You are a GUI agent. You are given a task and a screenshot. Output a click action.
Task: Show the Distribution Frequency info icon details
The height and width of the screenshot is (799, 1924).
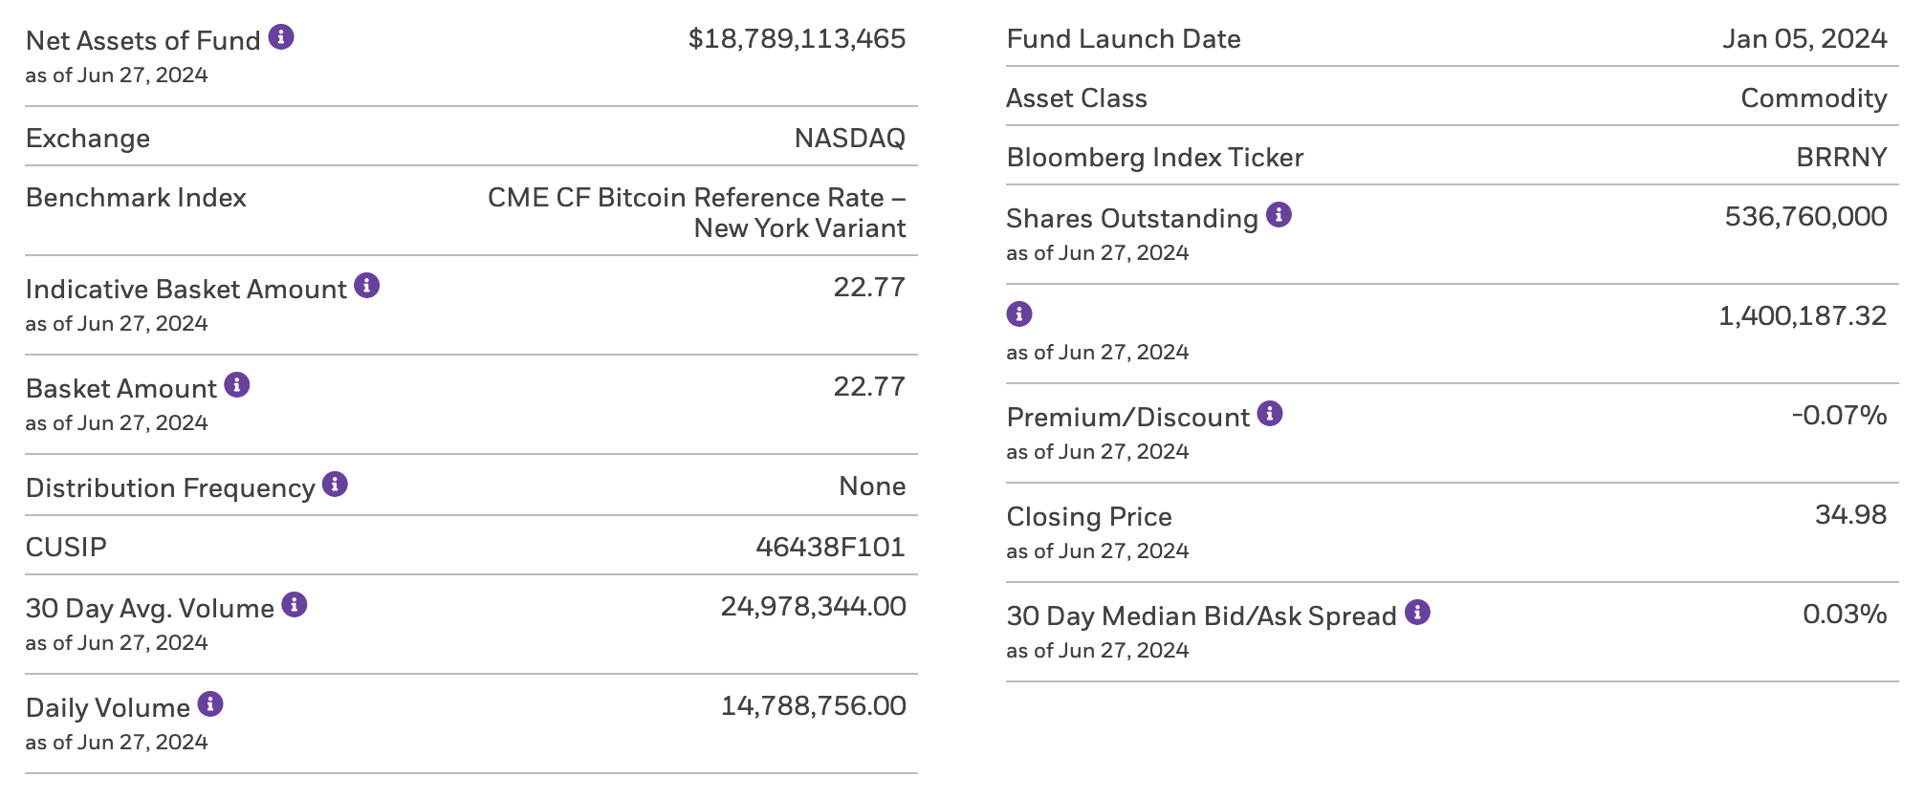(335, 484)
